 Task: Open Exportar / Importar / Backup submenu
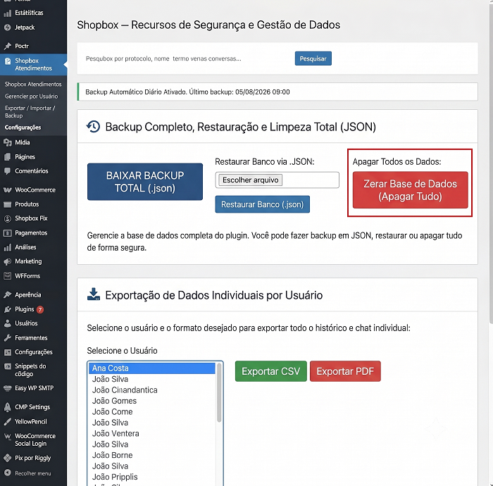[x=30, y=111]
